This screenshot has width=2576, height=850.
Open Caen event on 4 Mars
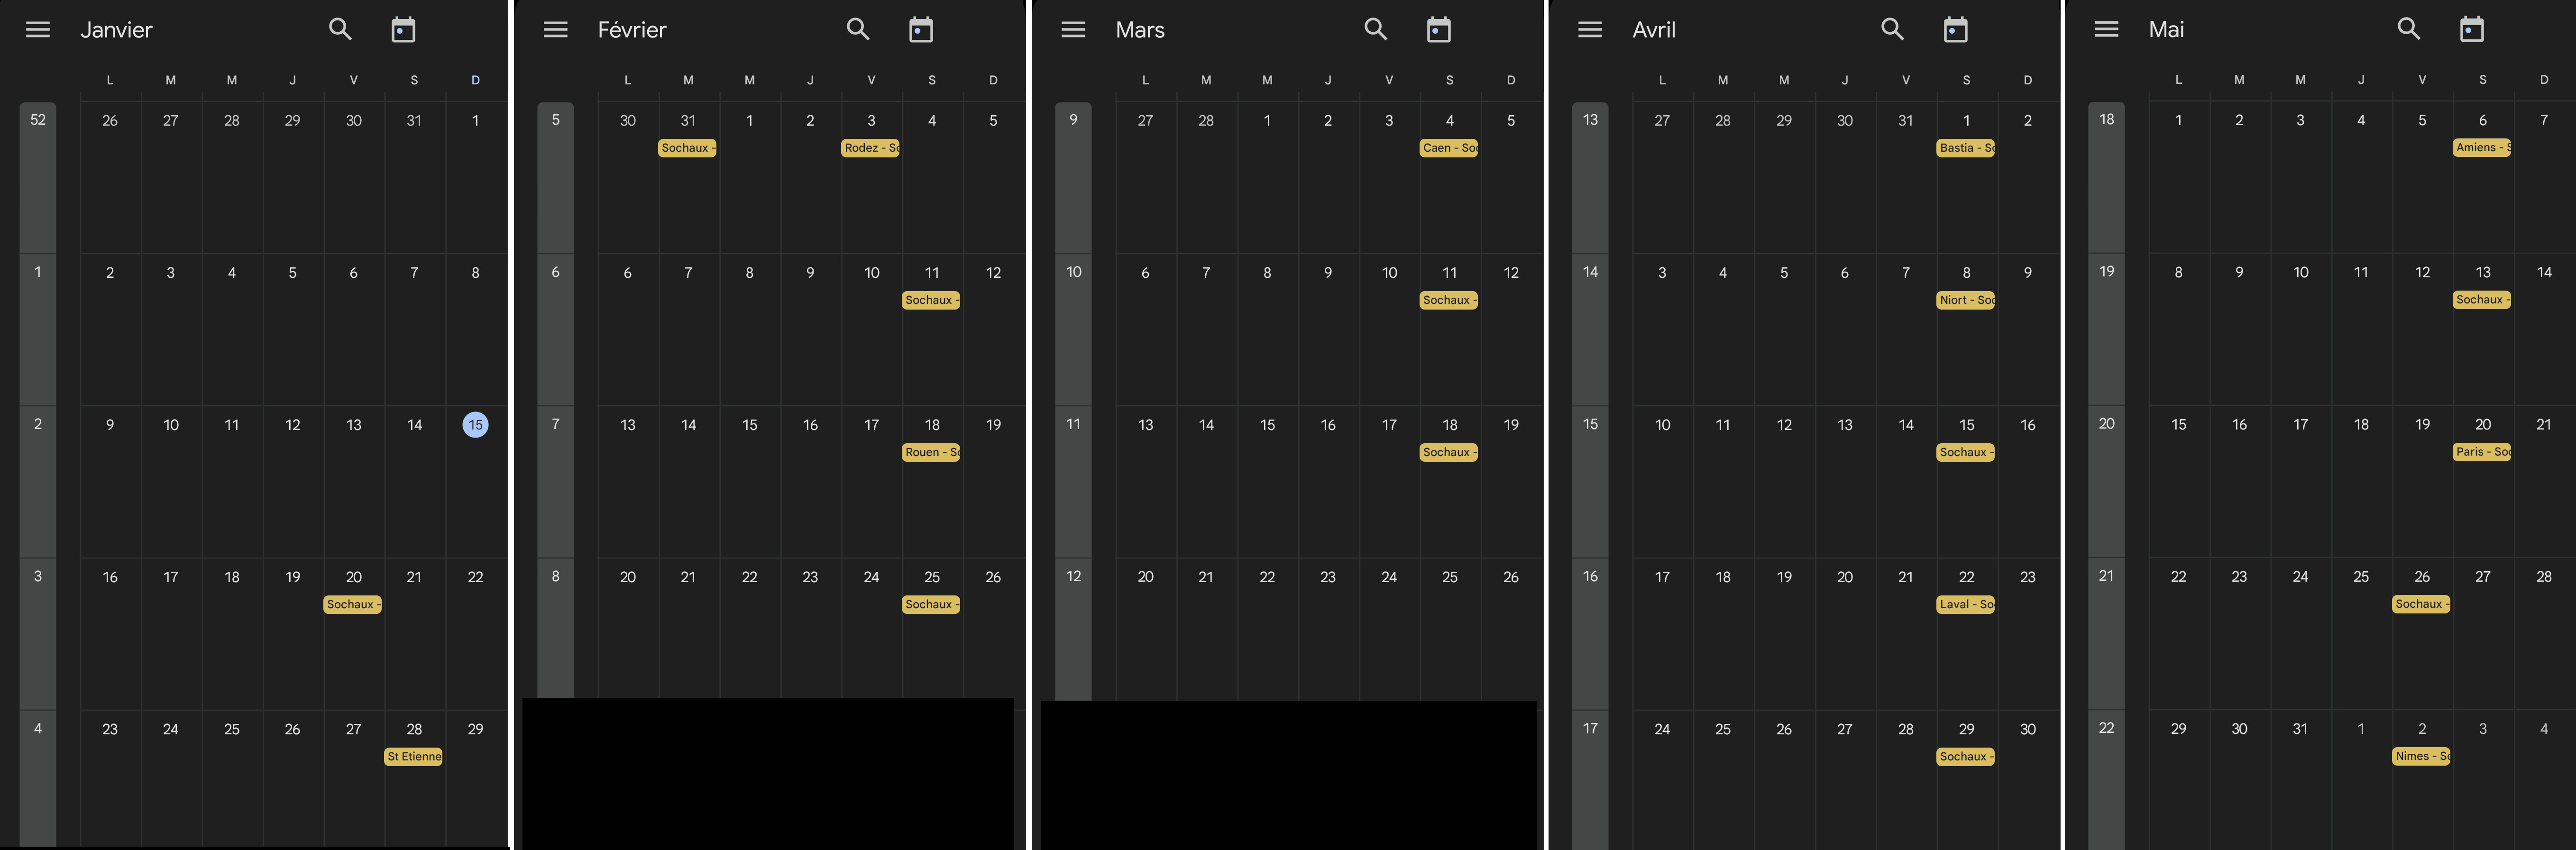tap(1449, 148)
